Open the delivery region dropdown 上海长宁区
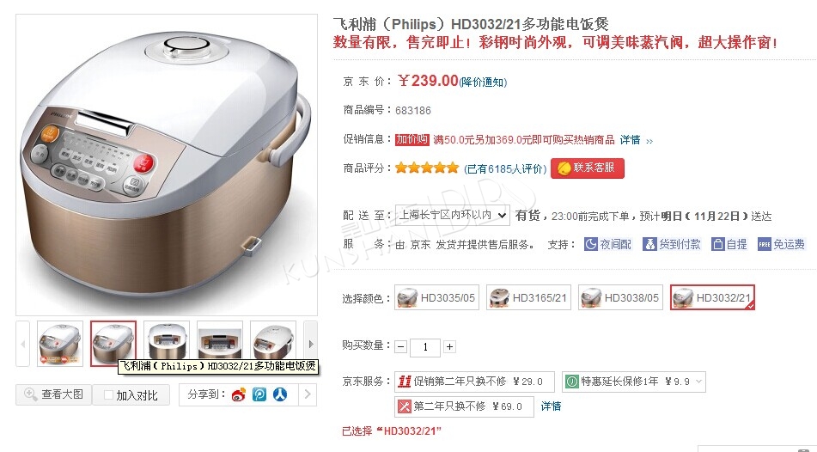Viewport: 817px width, 452px height. pyautogui.click(x=452, y=215)
